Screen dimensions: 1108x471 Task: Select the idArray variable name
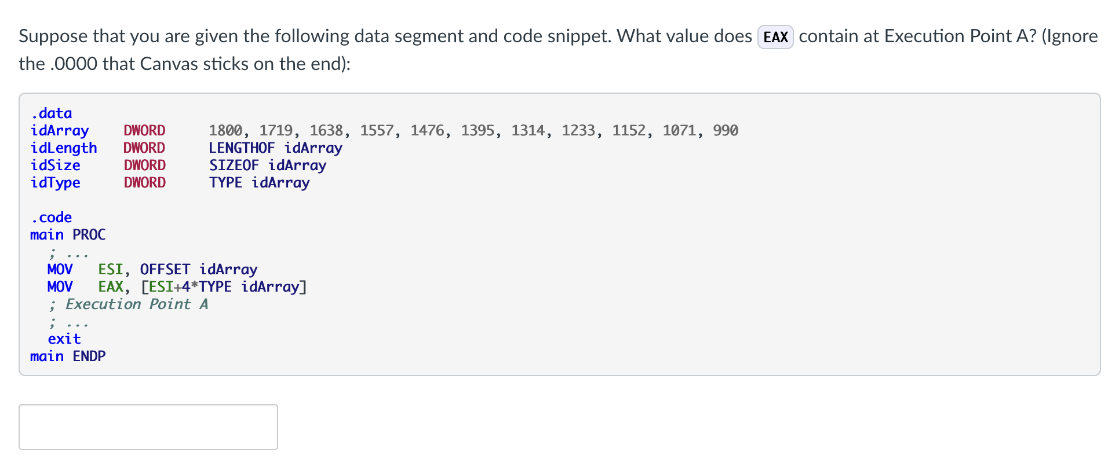[x=60, y=130]
